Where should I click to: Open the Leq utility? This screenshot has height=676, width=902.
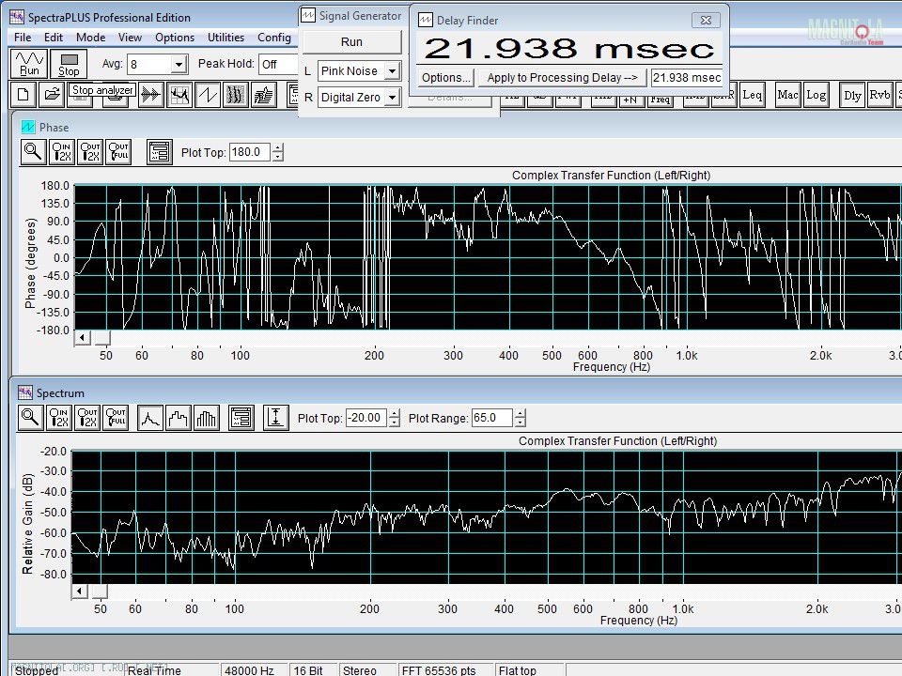coord(753,94)
